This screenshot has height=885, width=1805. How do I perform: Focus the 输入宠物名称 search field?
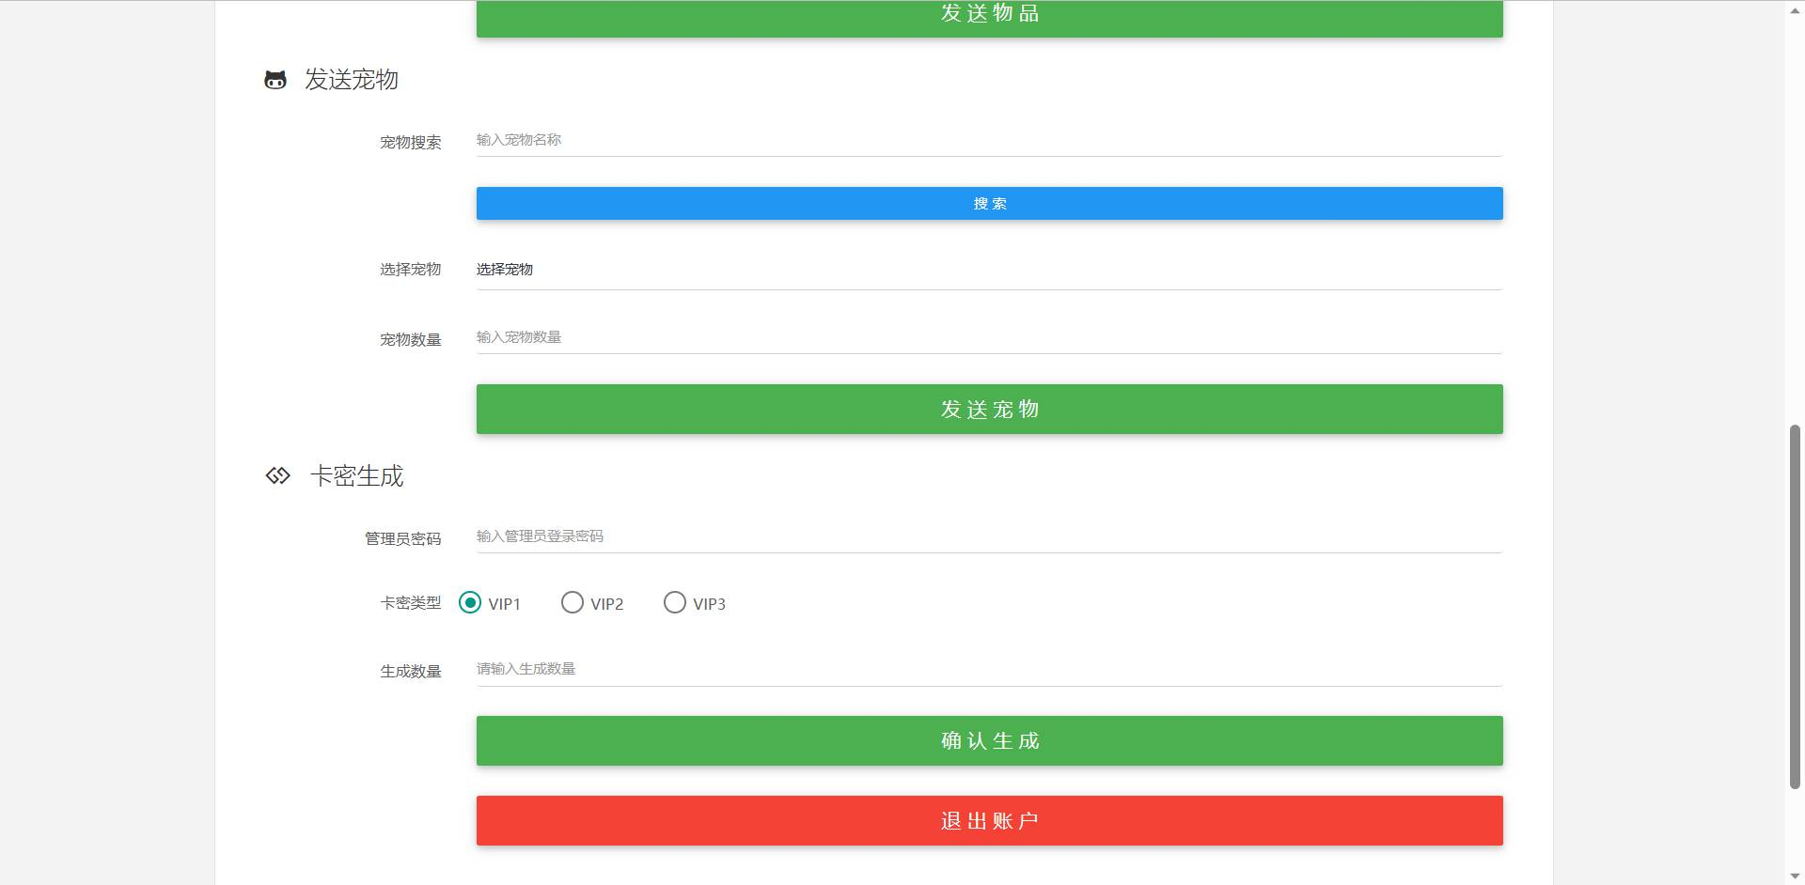(x=989, y=140)
